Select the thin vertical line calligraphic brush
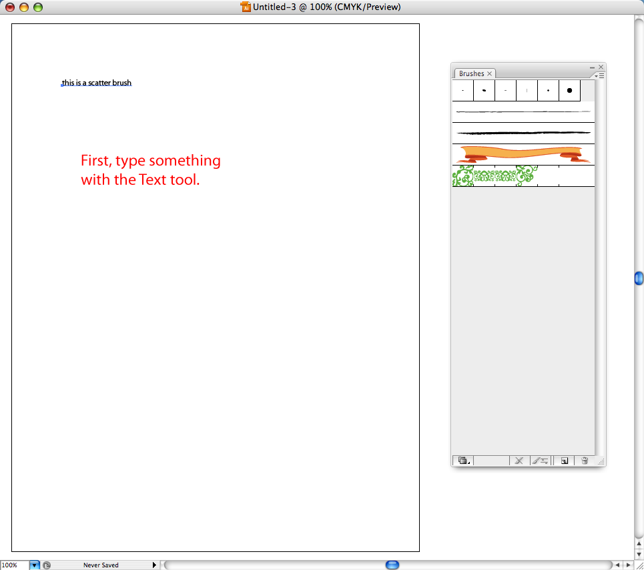The height and width of the screenshot is (570, 644). [x=527, y=90]
